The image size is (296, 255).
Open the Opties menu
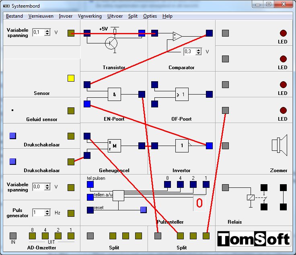click(x=150, y=16)
